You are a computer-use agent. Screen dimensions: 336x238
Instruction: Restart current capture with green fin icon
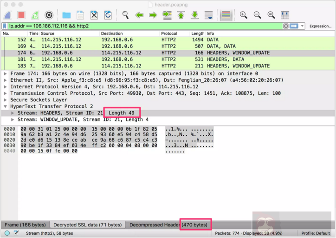coord(35,15)
